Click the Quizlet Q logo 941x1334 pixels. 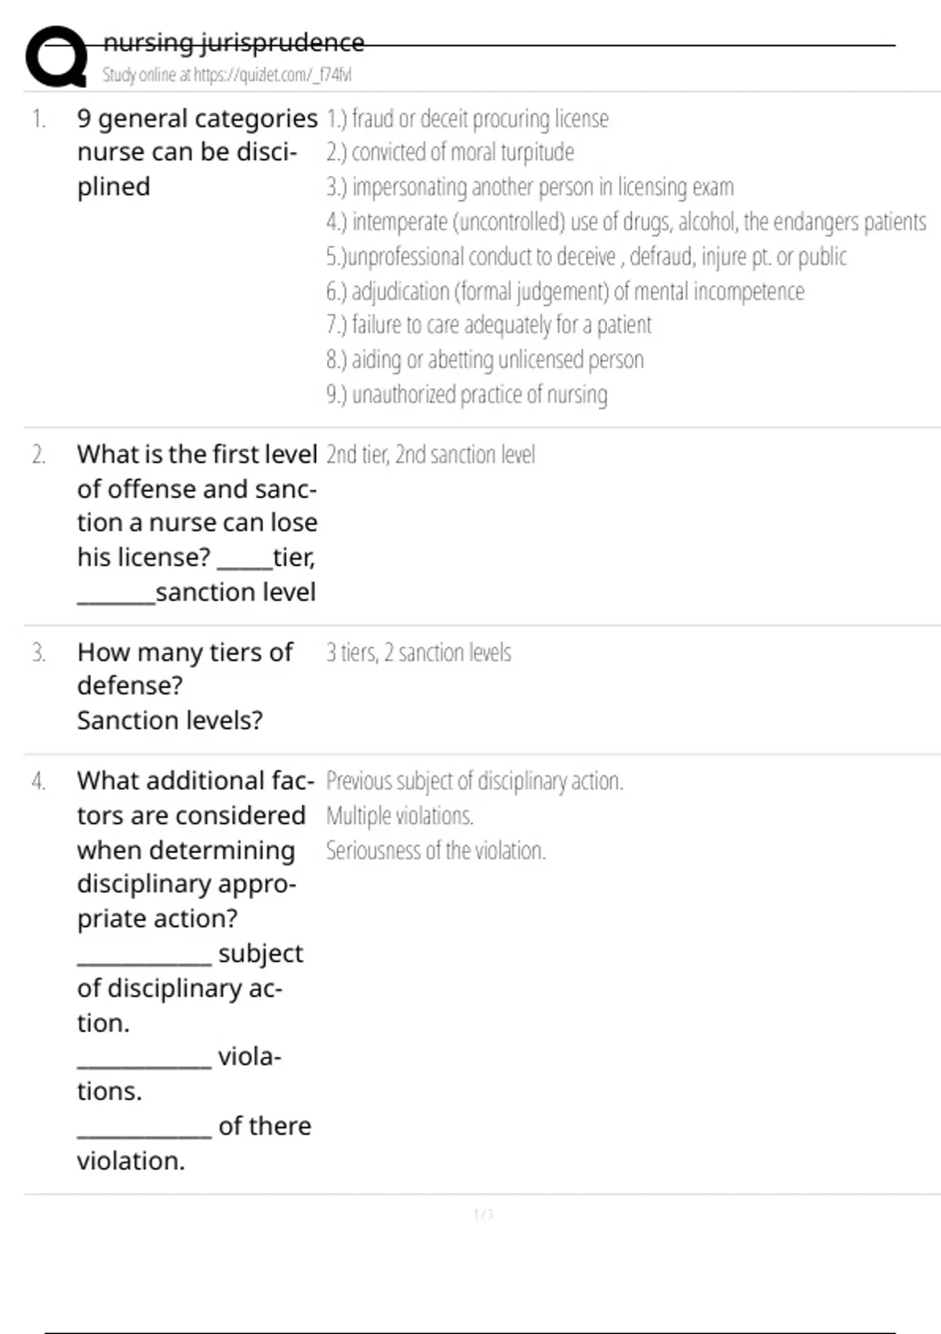click(x=56, y=56)
